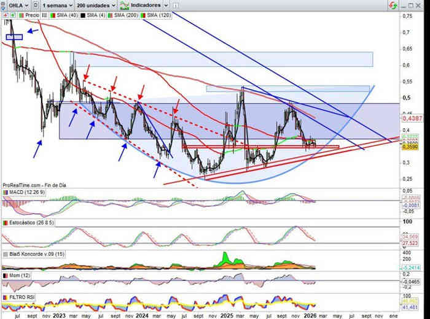The height and width of the screenshot is (319, 430).
Task: Click the FILTRO RSI indicator icon
Action: (5, 298)
